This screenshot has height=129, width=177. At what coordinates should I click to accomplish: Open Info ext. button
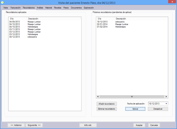(x=88, y=125)
